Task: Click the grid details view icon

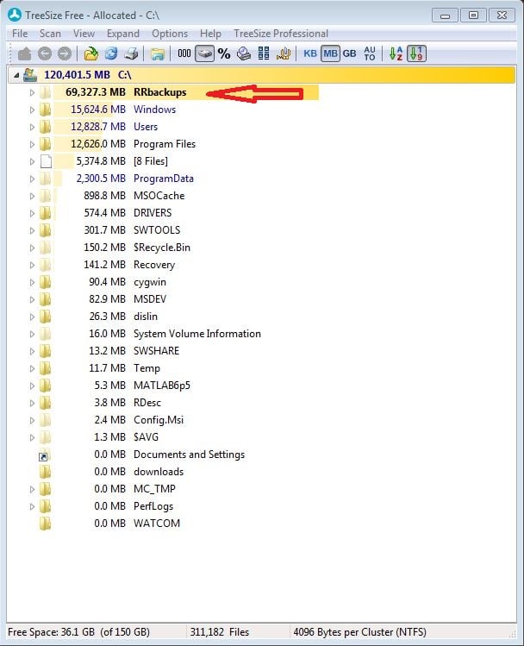Action: 264,53
